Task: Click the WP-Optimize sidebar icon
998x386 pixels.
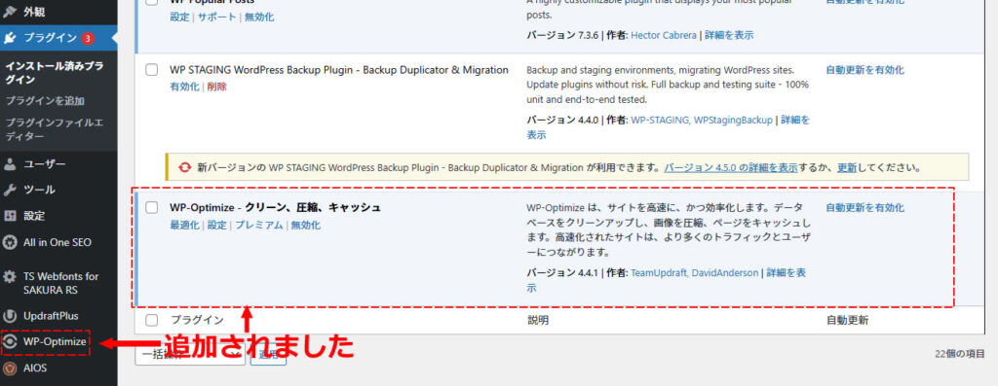Action: click(x=10, y=342)
